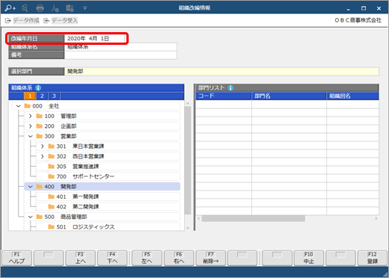This screenshot has height=278, width=389.
Task: Click the 改編年月日 date field
Action: click(x=95, y=38)
